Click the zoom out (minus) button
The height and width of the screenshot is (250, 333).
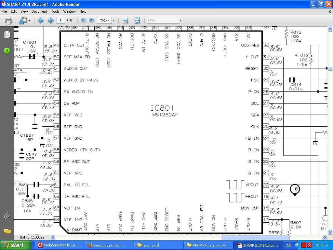[83, 21]
